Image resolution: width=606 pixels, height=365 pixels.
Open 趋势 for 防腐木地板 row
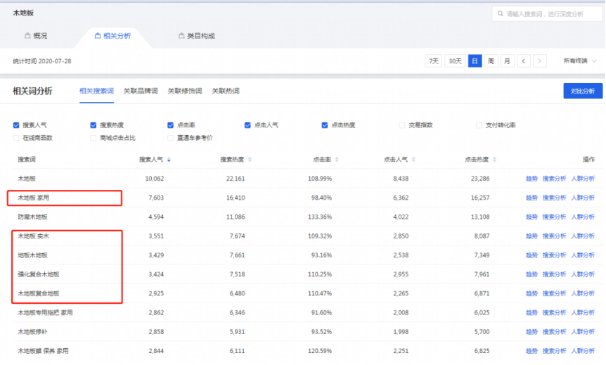pos(531,217)
